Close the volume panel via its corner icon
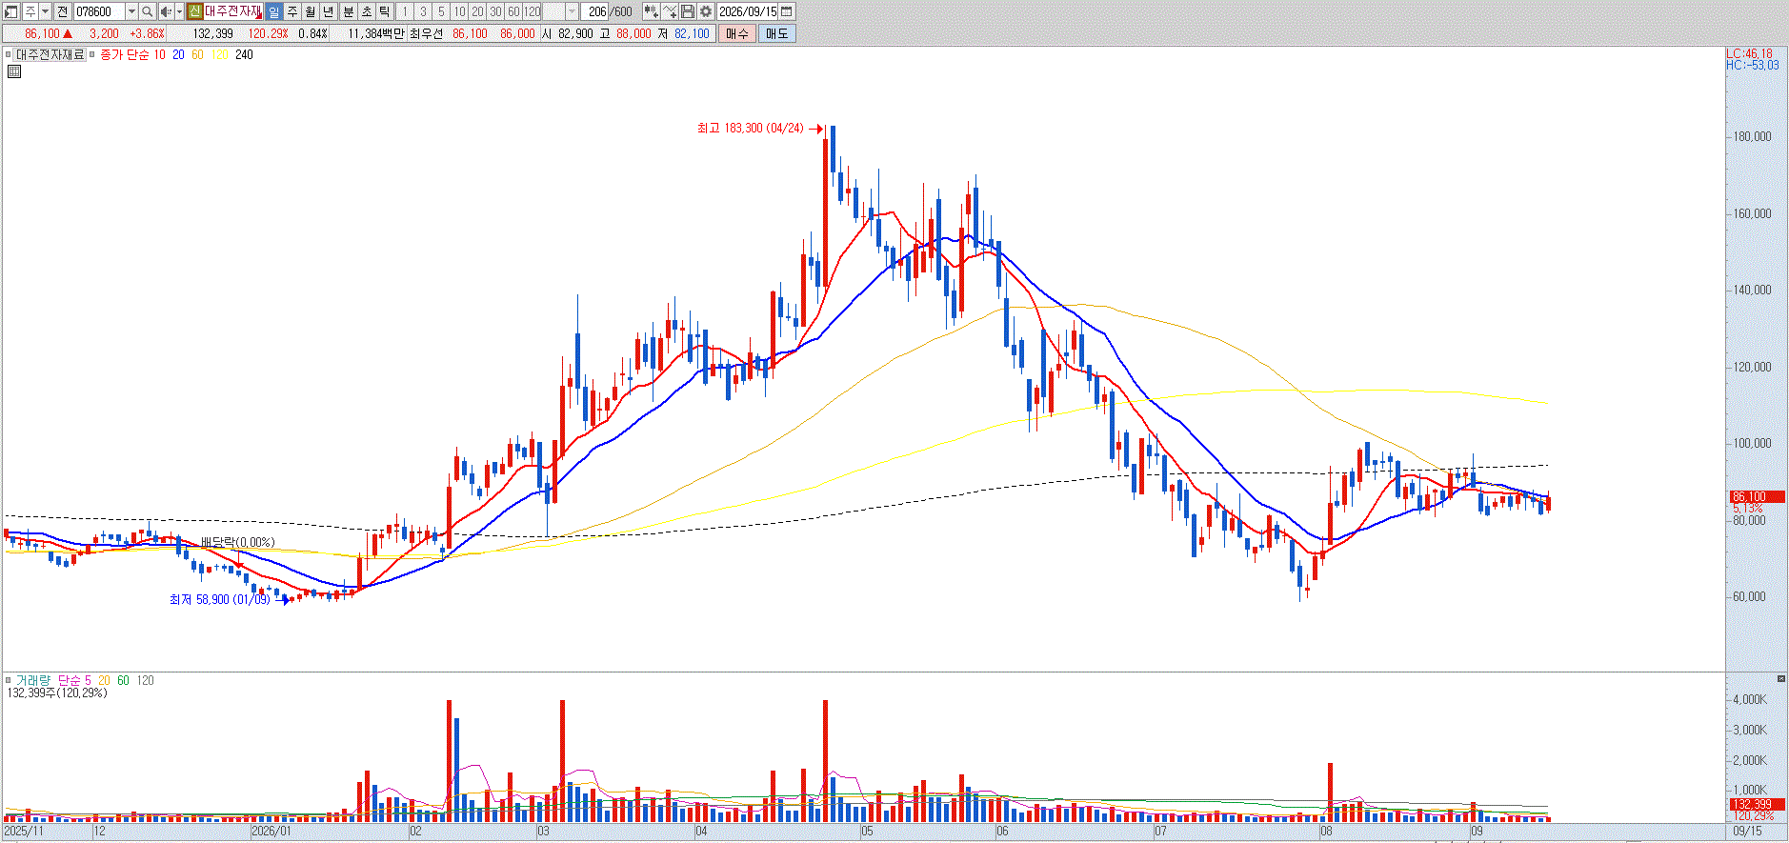Screen dimensions: 1789x843 tap(1780, 678)
